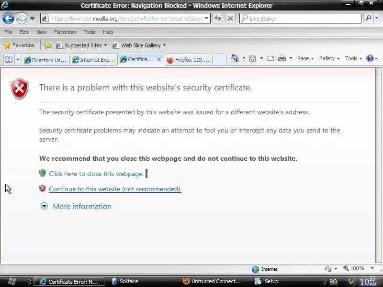Expand the Feeds dropdown arrow

[261, 58]
